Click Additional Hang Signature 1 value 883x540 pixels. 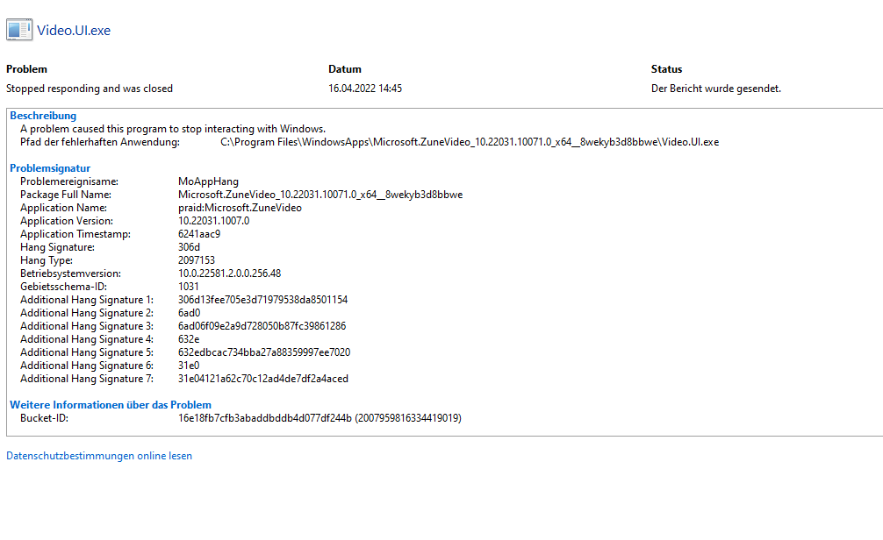coord(263,300)
